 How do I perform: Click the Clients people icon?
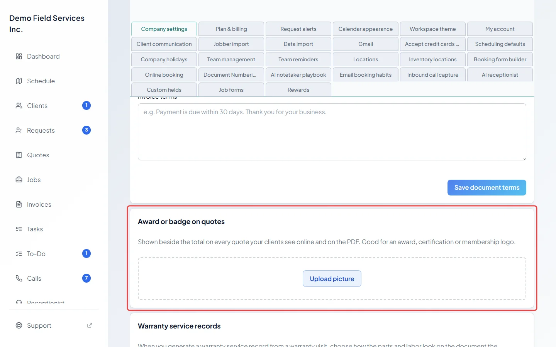[19, 106]
